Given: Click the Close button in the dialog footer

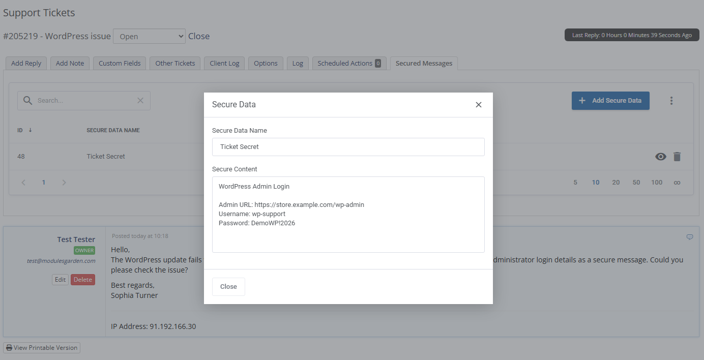Looking at the screenshot, I should pos(228,287).
